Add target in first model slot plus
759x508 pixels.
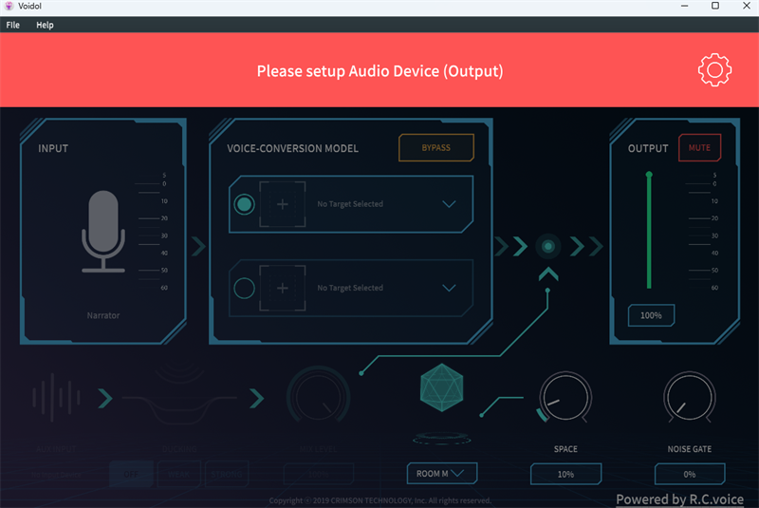pyautogui.click(x=282, y=204)
